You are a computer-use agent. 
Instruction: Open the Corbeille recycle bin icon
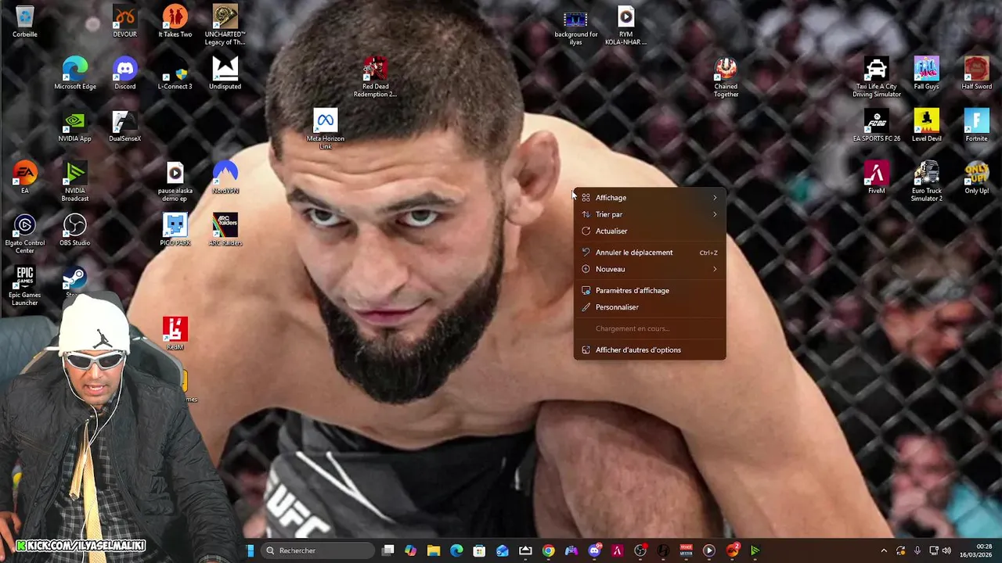24,21
